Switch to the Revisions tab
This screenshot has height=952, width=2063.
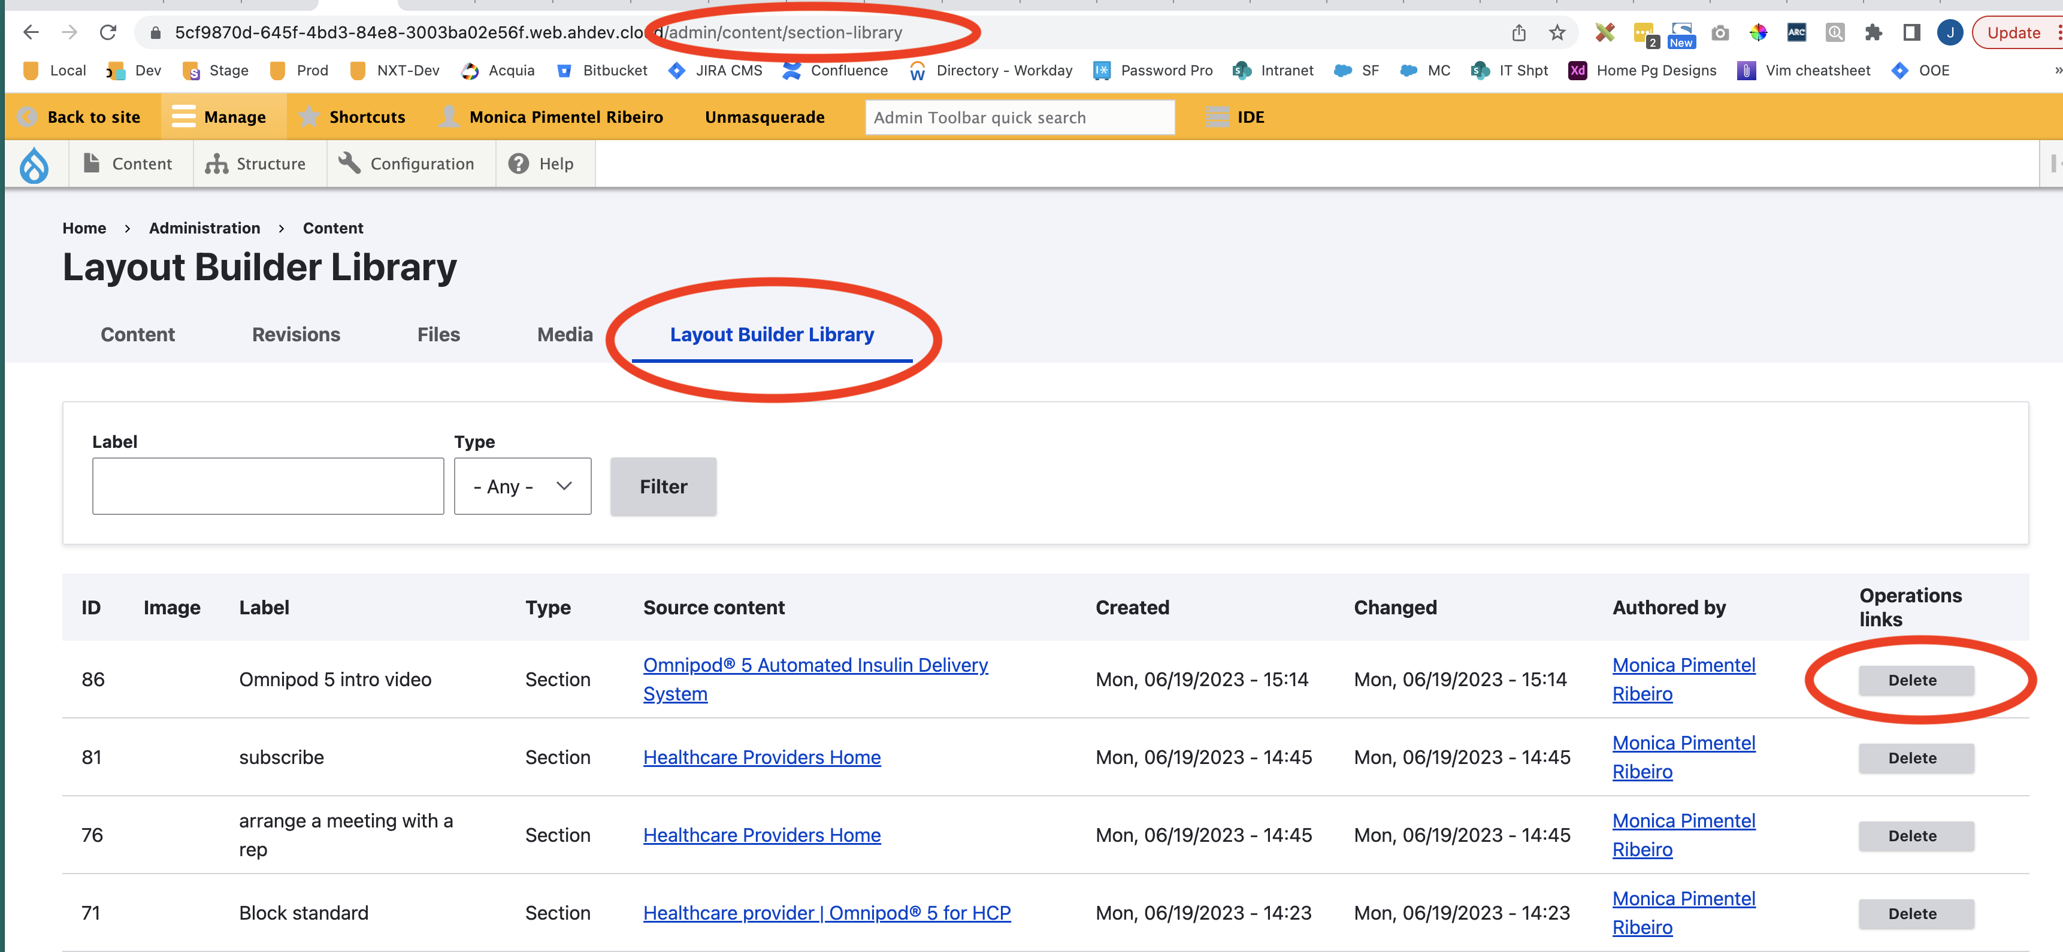297,335
